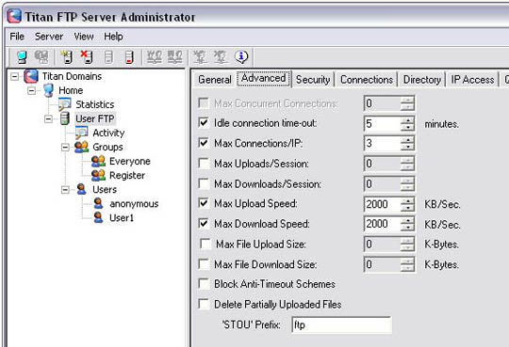Open the Help menu

(x=113, y=37)
